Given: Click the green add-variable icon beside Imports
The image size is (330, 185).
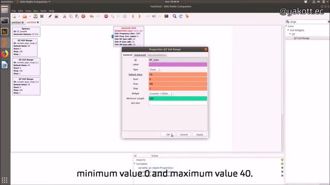Looking at the screenshot, I should click(x=282, y=160).
